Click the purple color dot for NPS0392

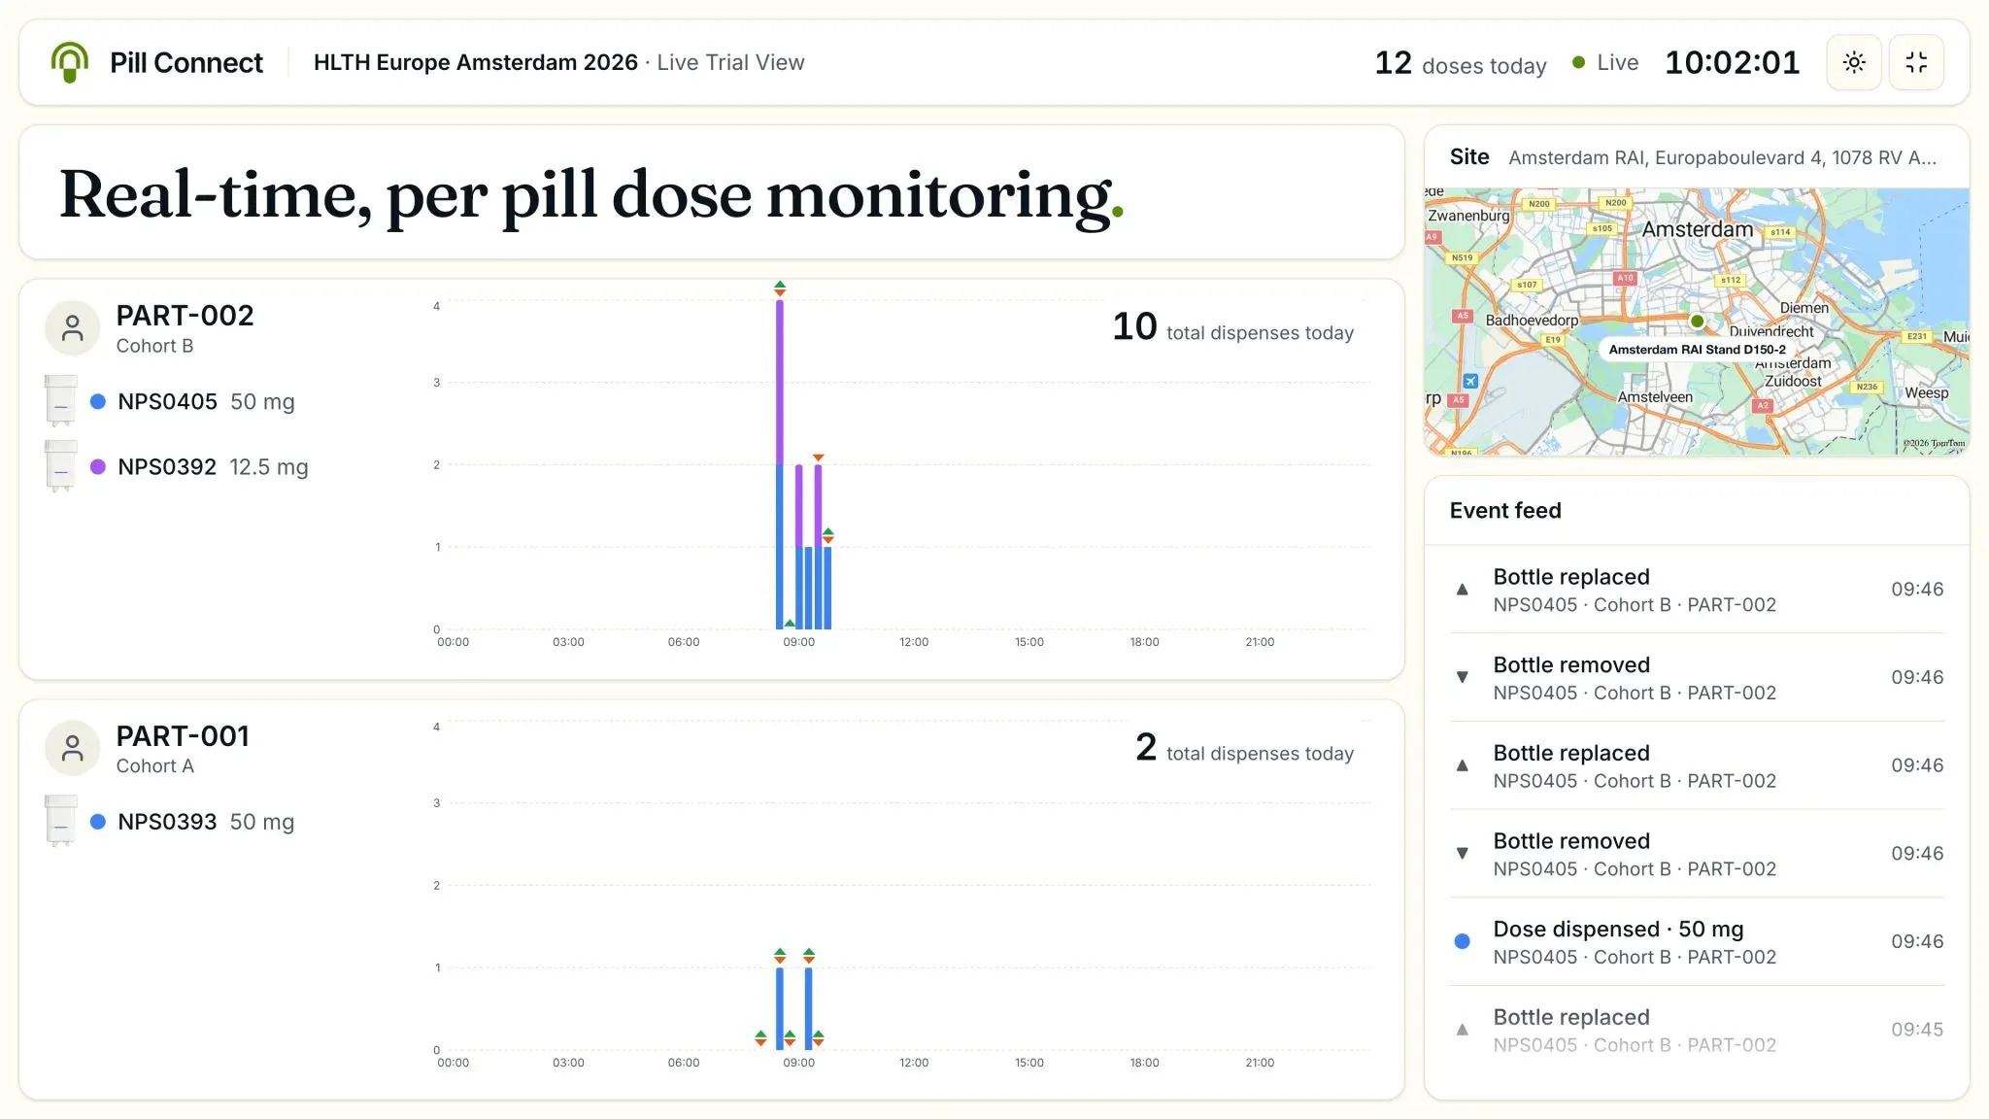(x=98, y=466)
